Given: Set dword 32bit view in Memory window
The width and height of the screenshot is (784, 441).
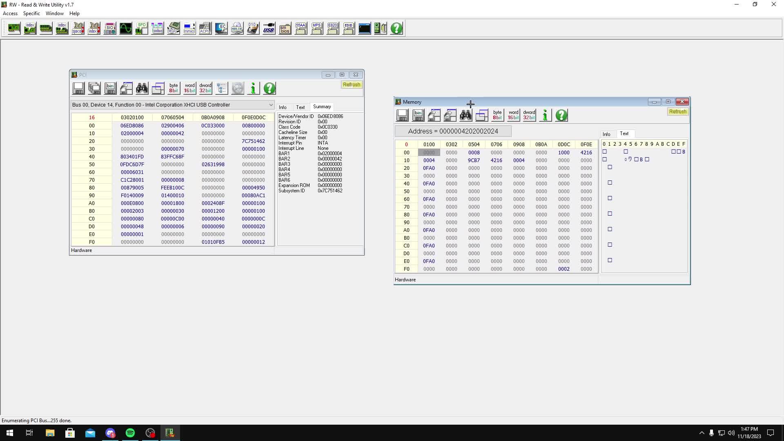Looking at the screenshot, I should [x=530, y=115].
